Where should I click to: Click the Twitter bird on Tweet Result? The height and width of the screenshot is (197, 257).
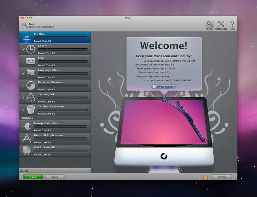(x=154, y=87)
